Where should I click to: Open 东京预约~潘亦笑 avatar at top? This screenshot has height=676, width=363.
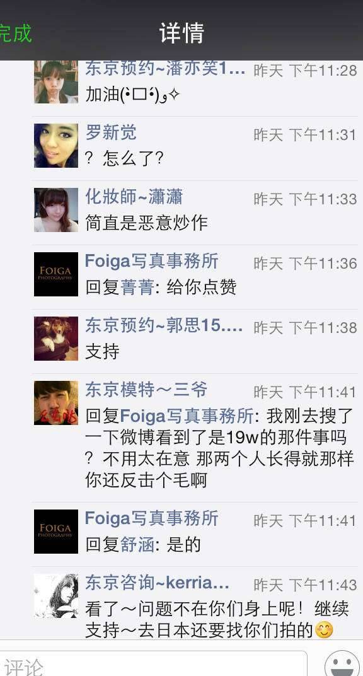tap(56, 82)
